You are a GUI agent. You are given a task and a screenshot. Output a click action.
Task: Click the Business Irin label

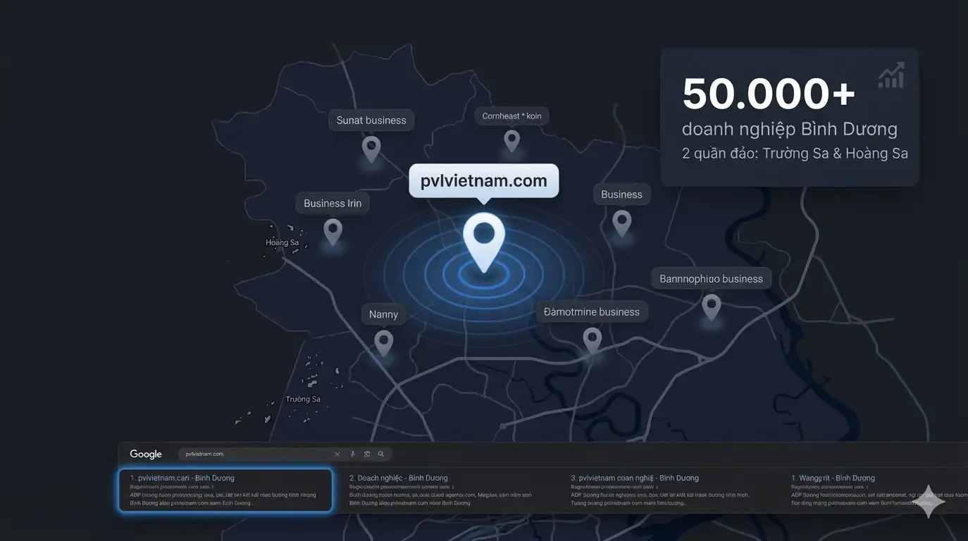333,203
